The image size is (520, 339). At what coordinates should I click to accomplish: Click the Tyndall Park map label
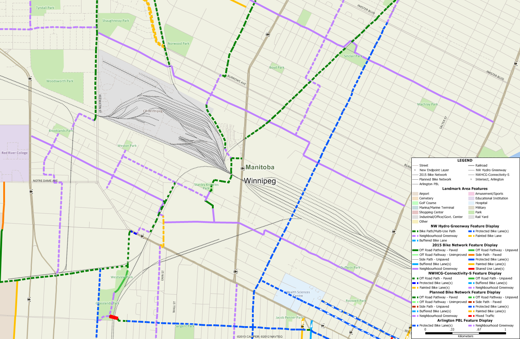45,8
